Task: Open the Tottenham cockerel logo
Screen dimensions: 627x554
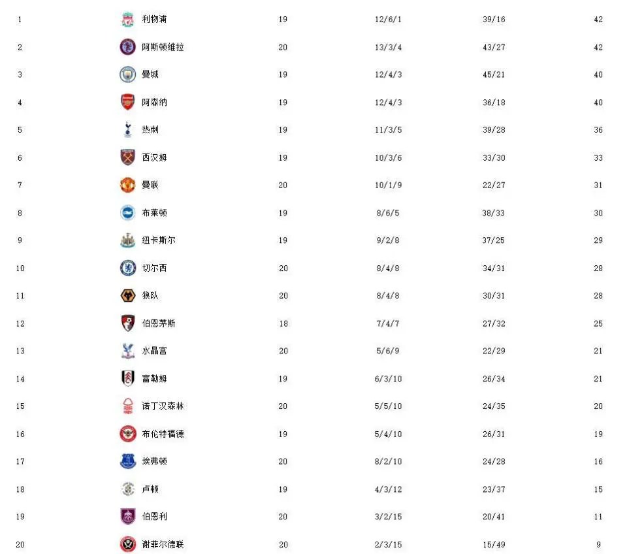Action: click(127, 130)
